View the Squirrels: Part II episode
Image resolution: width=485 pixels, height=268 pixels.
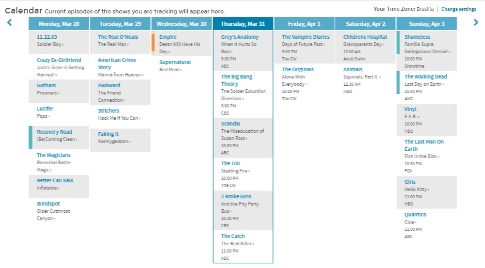tap(361, 77)
